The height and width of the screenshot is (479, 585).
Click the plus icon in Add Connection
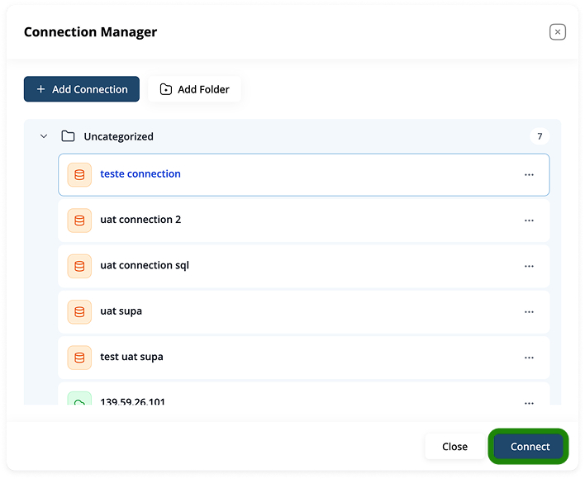[41, 89]
